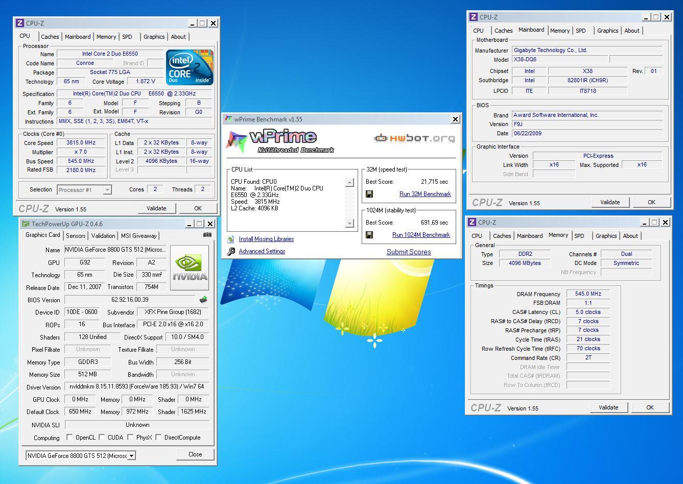
Task: Click the GPU-Z Driver Version field
Action: click(137, 387)
